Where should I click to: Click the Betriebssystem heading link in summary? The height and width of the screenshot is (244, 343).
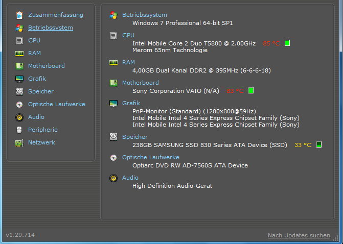point(144,15)
